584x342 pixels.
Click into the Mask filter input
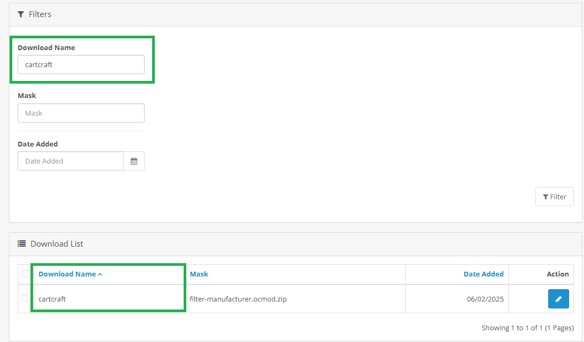(81, 113)
